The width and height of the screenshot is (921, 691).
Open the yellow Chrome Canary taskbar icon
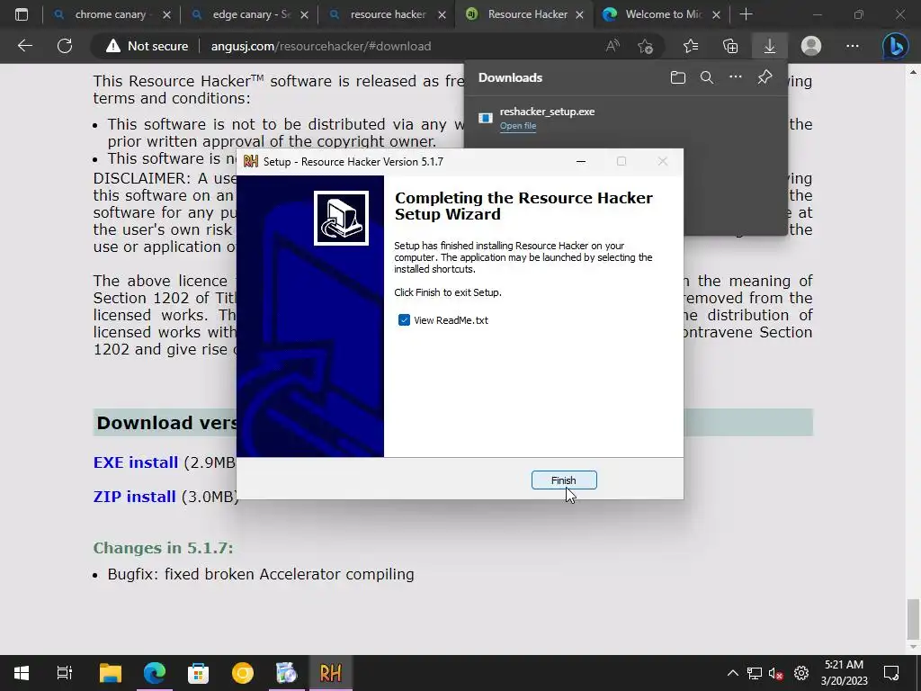[x=243, y=673]
